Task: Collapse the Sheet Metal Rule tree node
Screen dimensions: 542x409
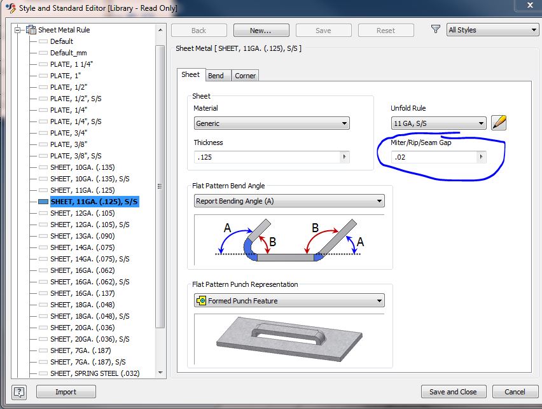Action: [18, 30]
